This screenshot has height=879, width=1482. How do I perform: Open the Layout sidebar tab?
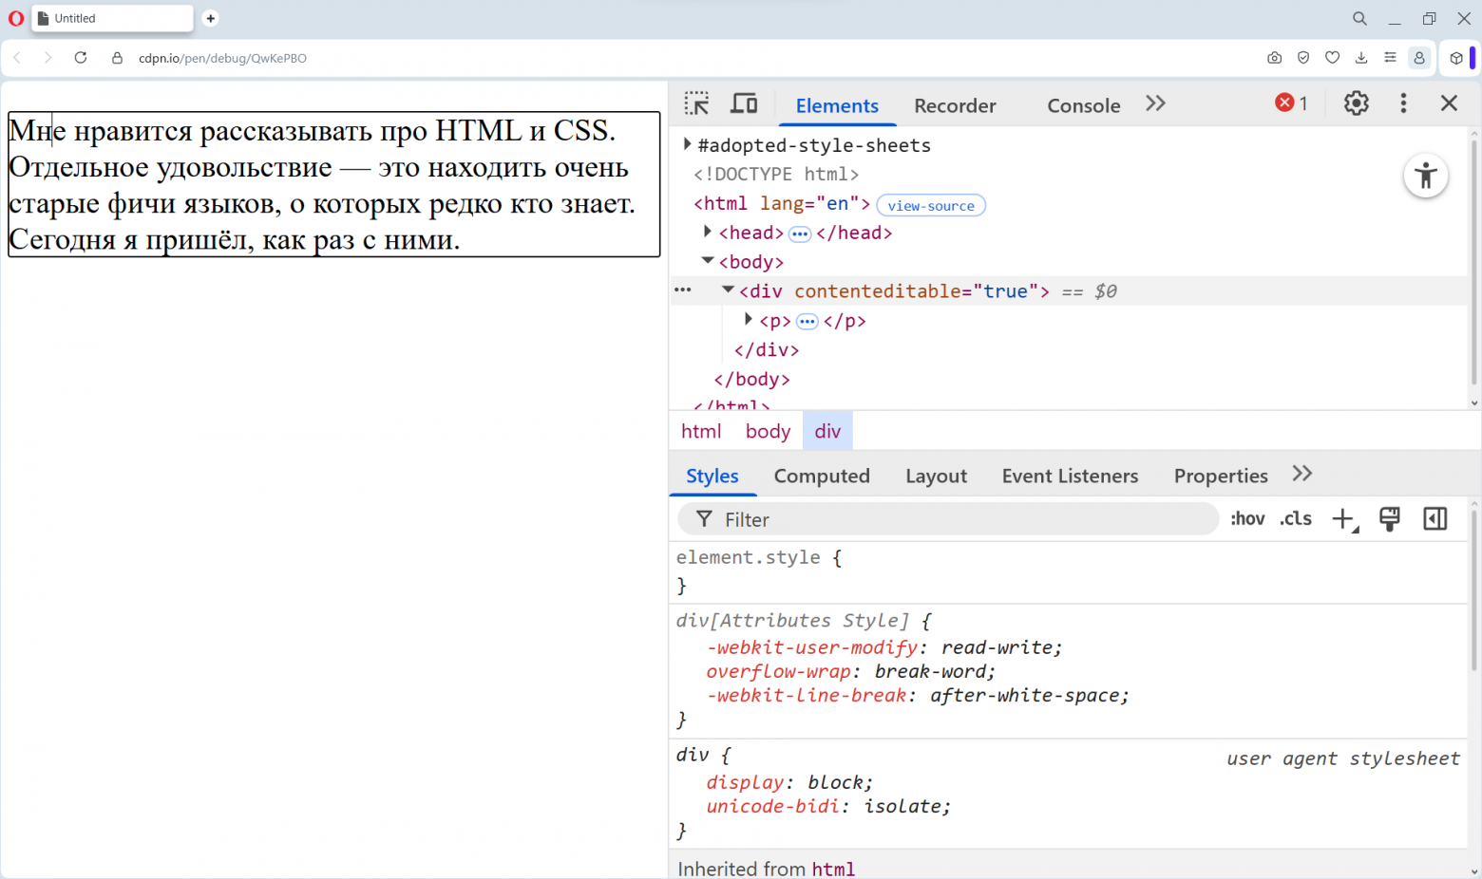(x=936, y=476)
